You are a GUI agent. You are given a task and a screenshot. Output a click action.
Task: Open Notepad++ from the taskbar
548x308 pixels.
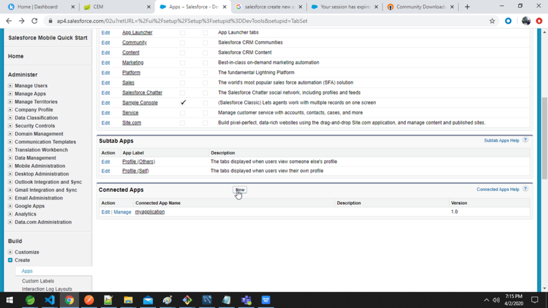(108, 300)
